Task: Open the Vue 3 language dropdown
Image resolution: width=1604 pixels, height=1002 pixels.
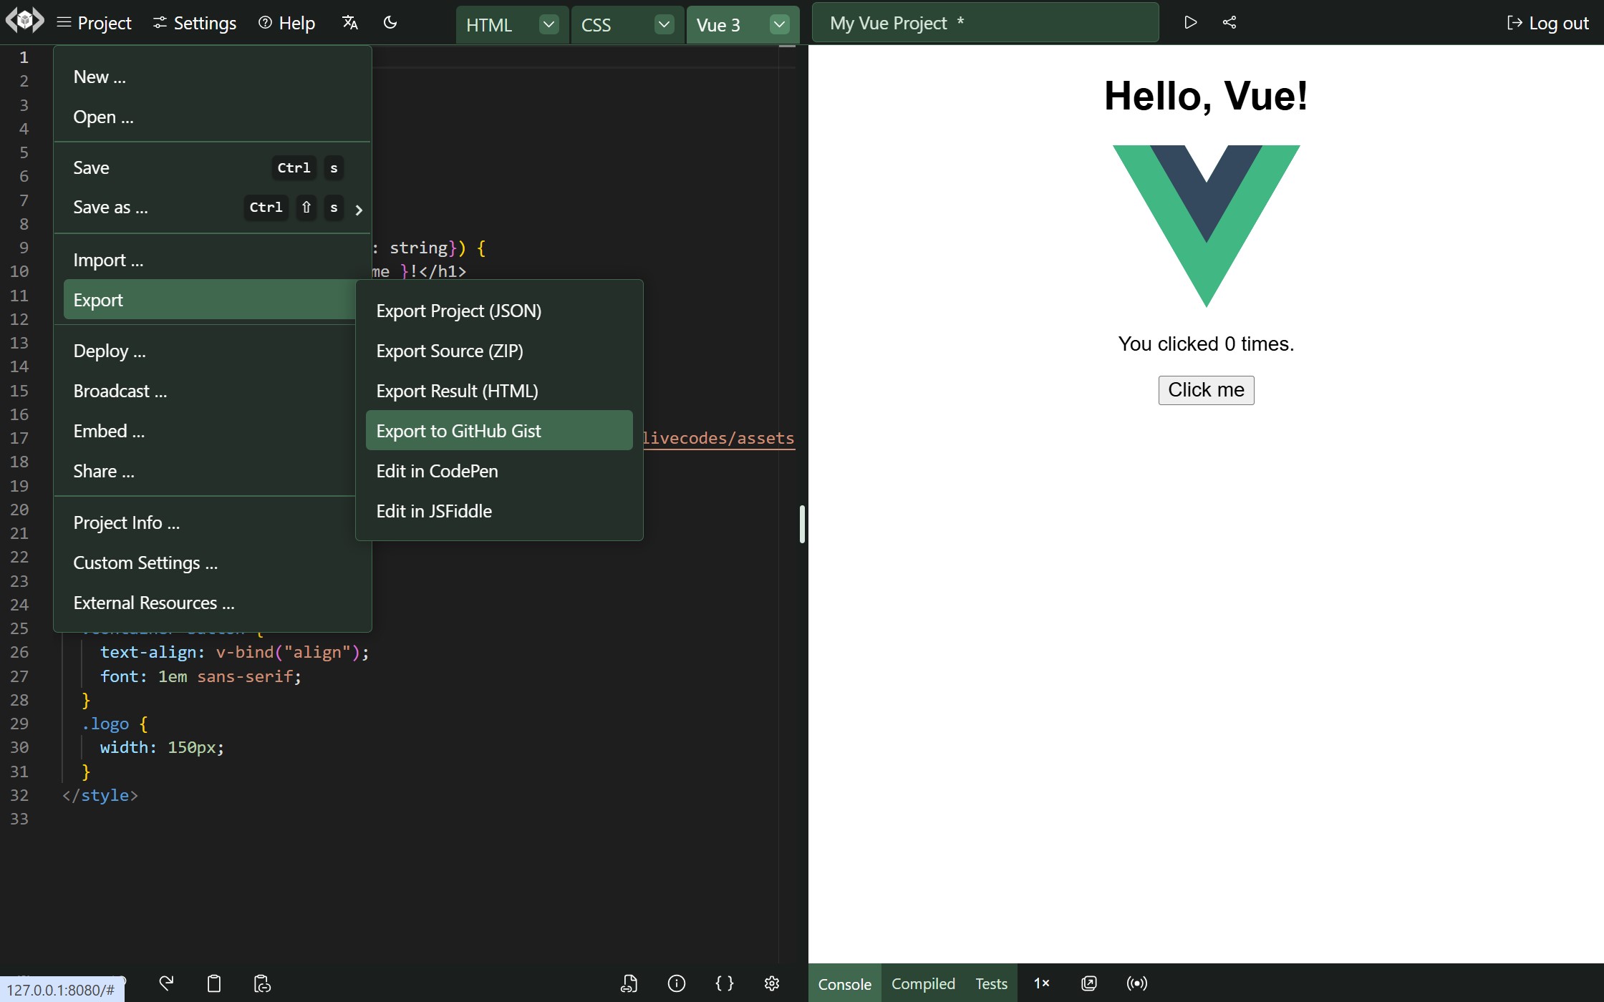Action: coord(779,24)
